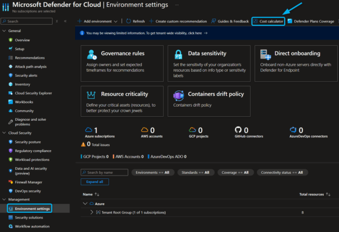
Task: Open the Overview sidebar item
Action: (22, 40)
